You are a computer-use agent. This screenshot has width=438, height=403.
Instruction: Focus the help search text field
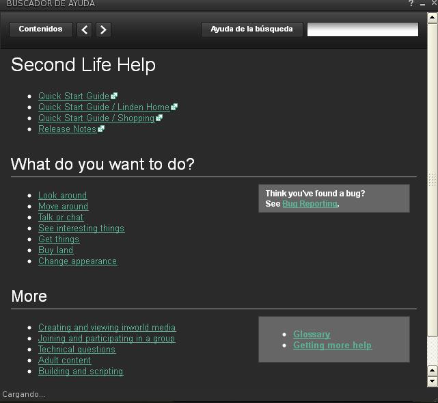click(363, 29)
